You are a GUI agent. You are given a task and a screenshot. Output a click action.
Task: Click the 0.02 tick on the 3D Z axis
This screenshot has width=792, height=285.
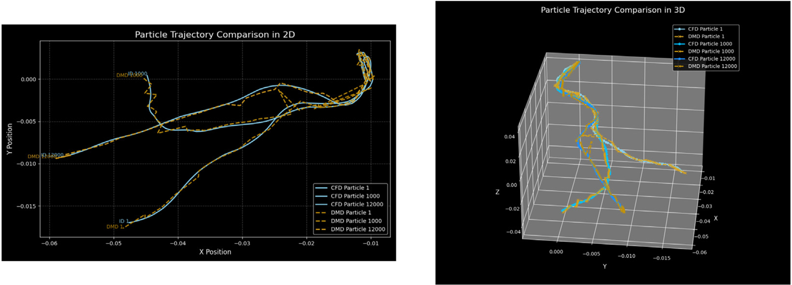(510, 162)
